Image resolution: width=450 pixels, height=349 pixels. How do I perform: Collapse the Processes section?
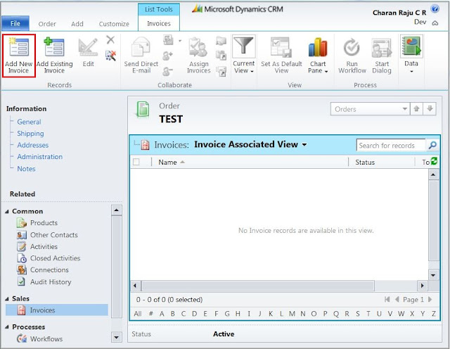click(7, 327)
